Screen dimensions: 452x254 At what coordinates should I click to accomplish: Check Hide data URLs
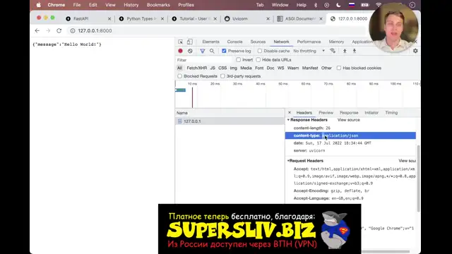(x=258, y=60)
